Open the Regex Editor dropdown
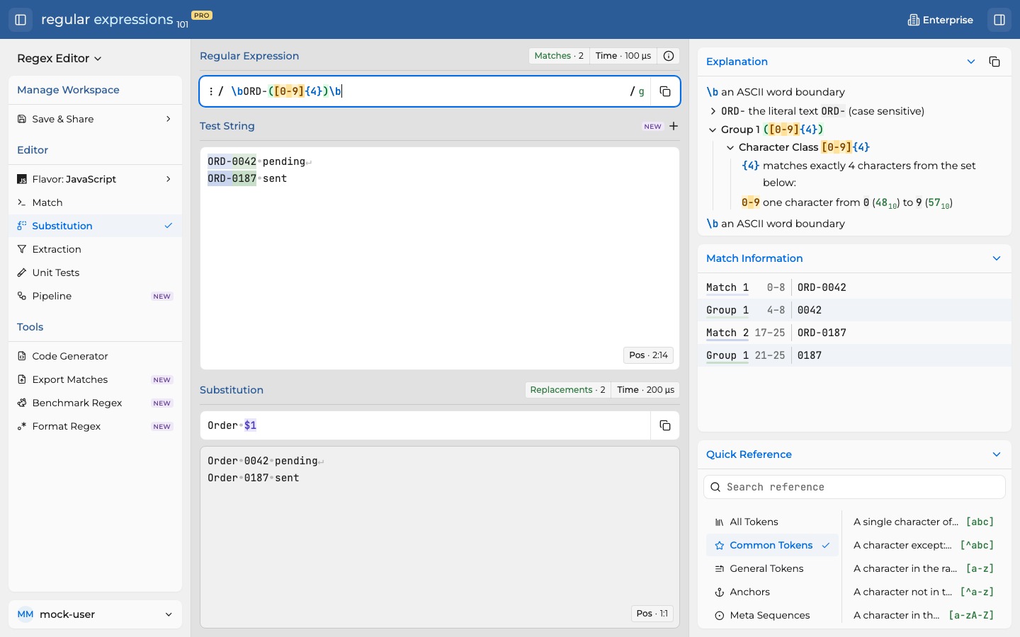Image resolution: width=1020 pixels, height=637 pixels. click(59, 58)
